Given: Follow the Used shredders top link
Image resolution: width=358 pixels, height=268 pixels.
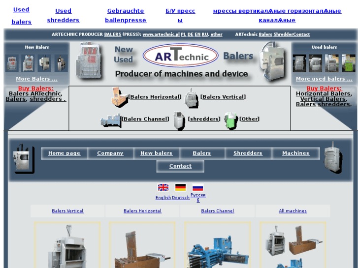Looking at the screenshot, I should [x=63, y=16].
